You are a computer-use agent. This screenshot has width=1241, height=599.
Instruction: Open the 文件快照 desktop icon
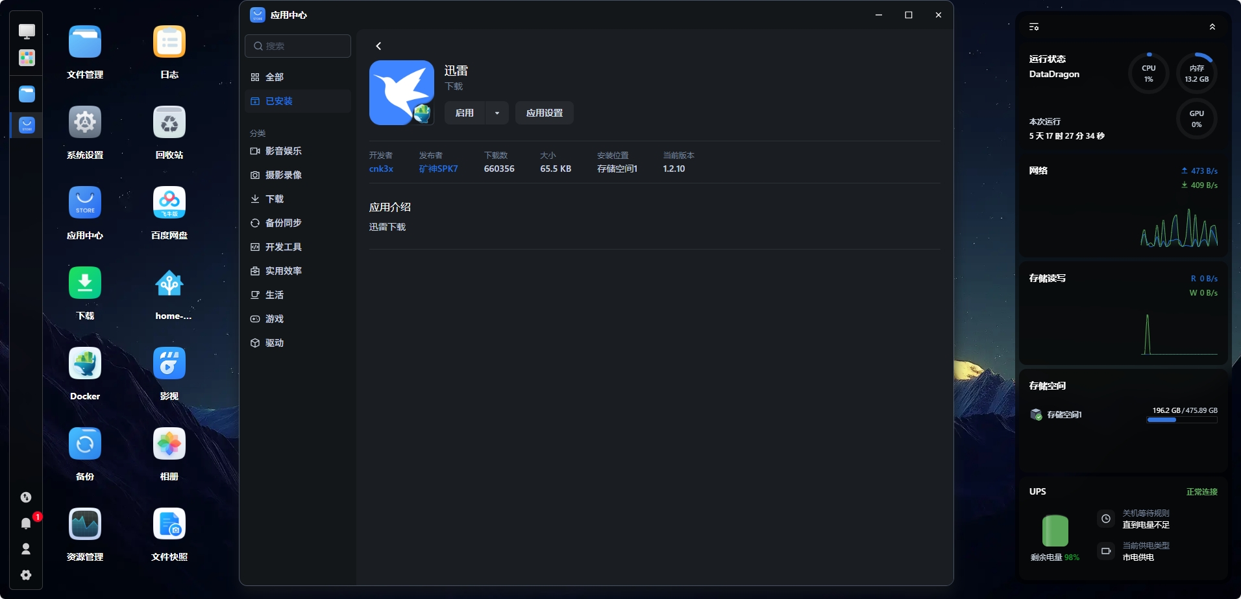pyautogui.click(x=169, y=524)
